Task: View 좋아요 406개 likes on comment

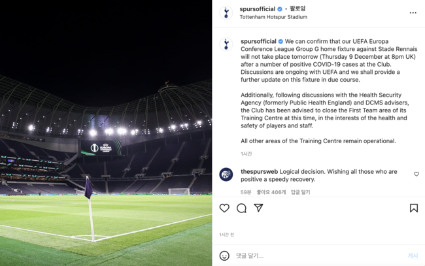Action: point(271,192)
